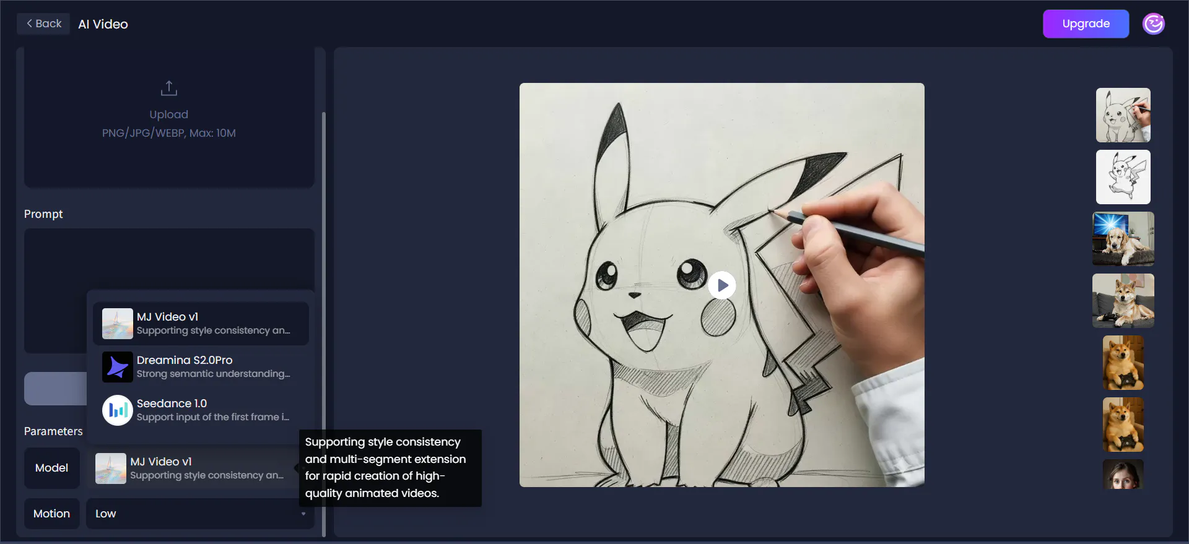Click the Motion label

tap(52, 514)
